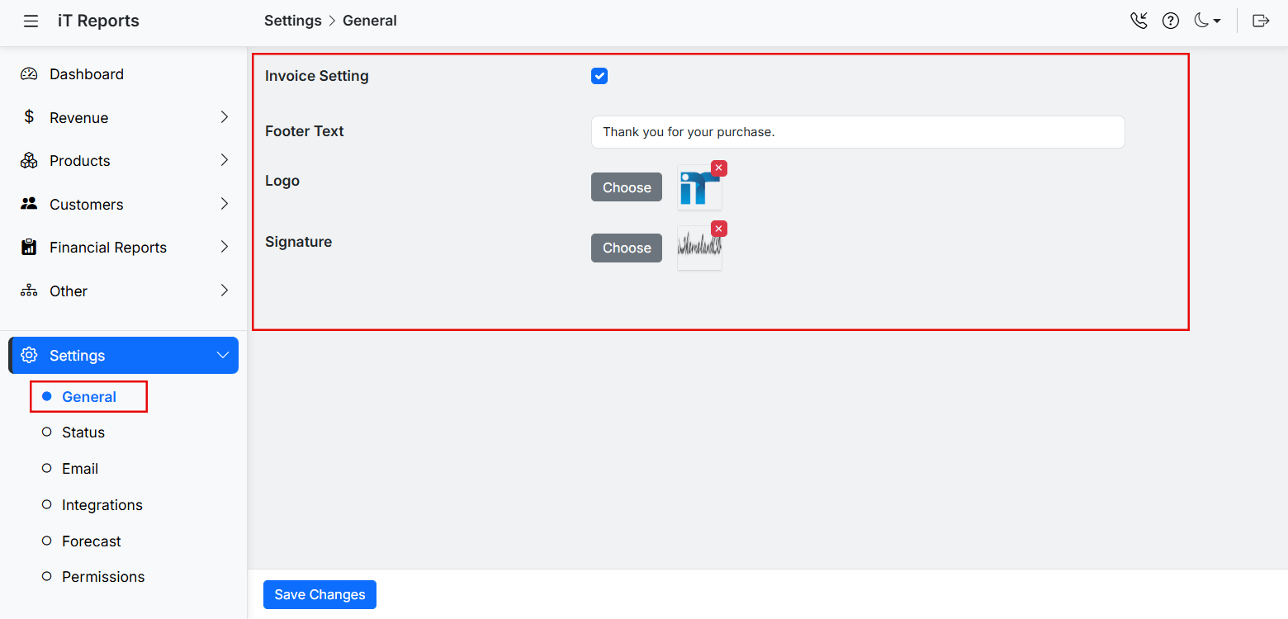The image size is (1288, 619).
Task: Click the logout icon in header
Action: point(1261,21)
